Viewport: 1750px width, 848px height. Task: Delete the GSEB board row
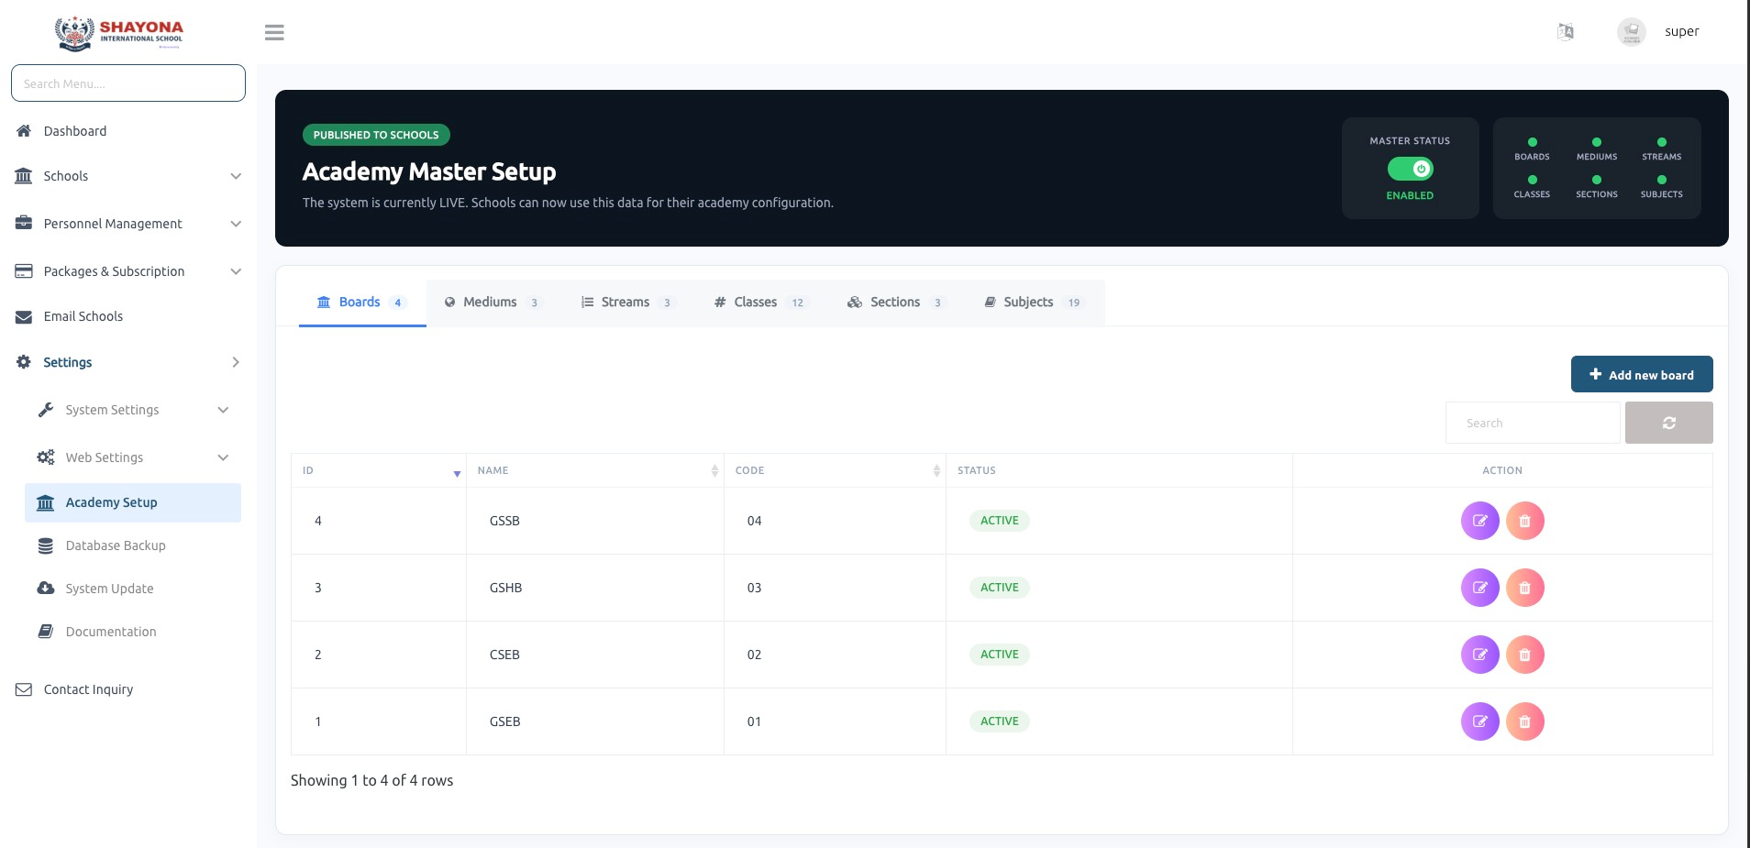click(x=1525, y=721)
